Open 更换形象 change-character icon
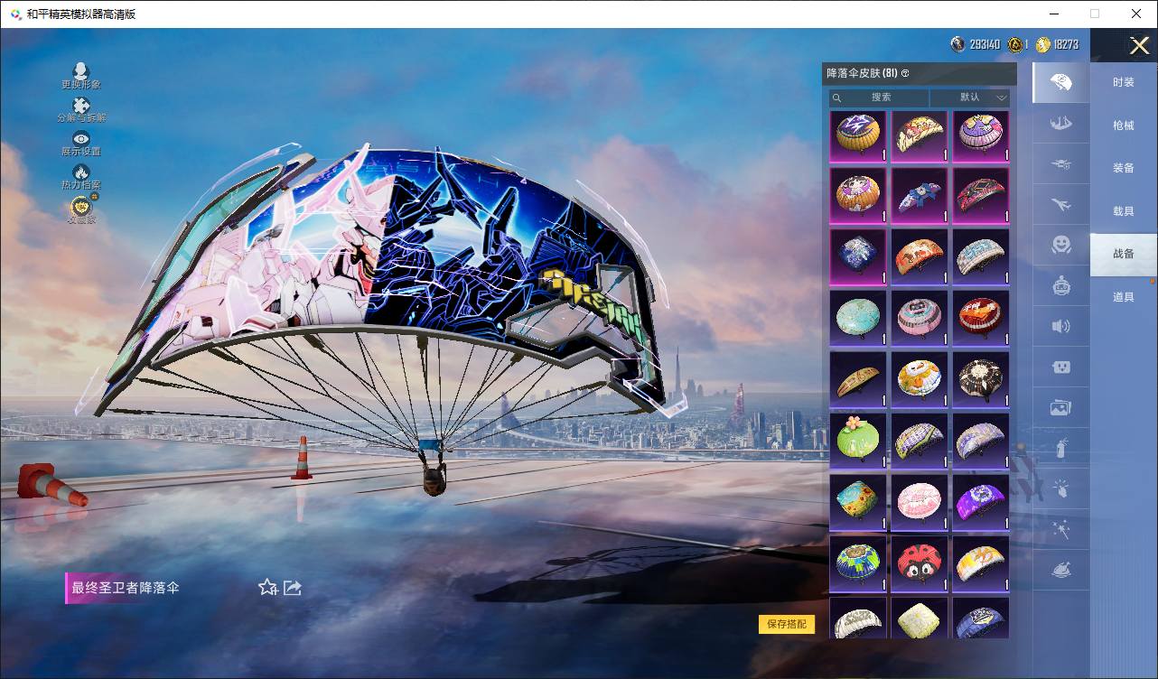This screenshot has height=679, width=1158. click(x=81, y=71)
